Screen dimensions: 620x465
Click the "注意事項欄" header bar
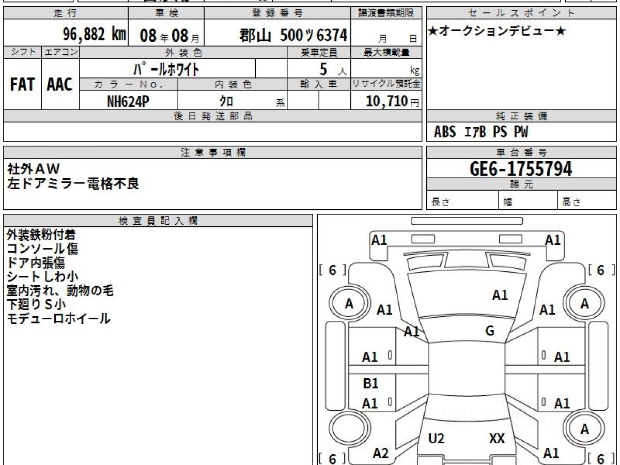coord(213,152)
